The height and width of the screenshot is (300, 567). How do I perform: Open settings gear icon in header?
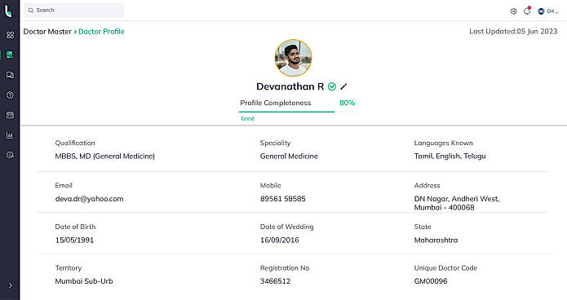coord(513,11)
